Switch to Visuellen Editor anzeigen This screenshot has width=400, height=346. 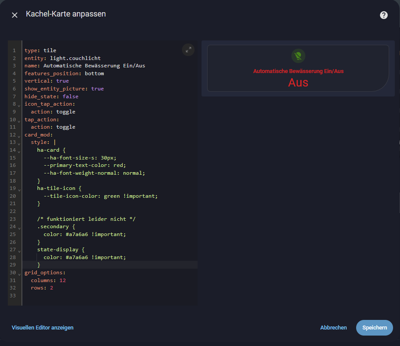point(43,328)
